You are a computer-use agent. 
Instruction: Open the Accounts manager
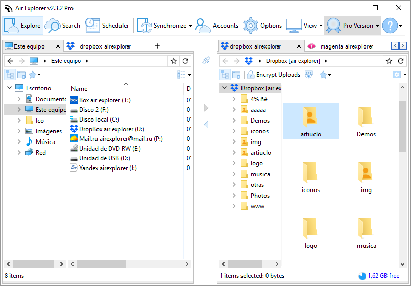(217, 26)
